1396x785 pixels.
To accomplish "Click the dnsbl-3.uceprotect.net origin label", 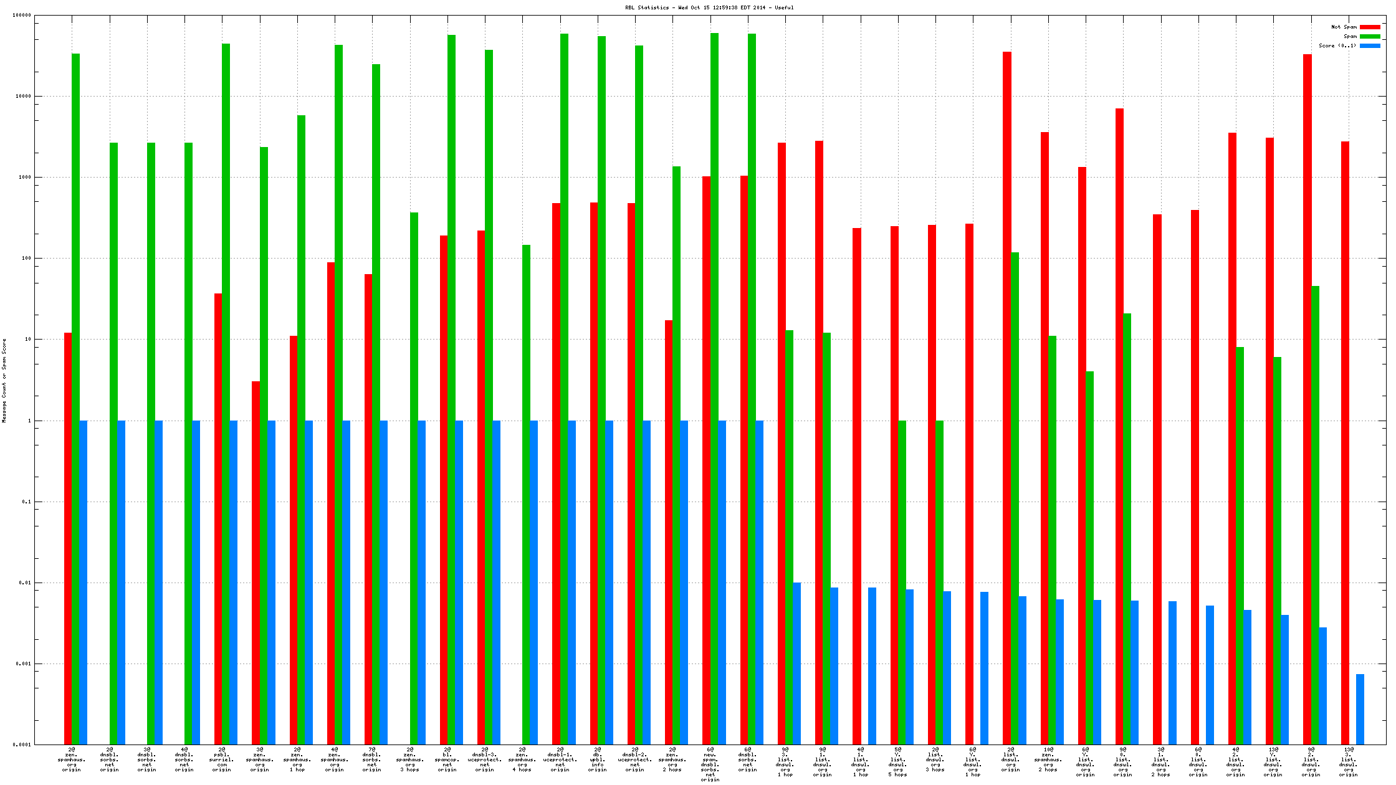I will (485, 759).
